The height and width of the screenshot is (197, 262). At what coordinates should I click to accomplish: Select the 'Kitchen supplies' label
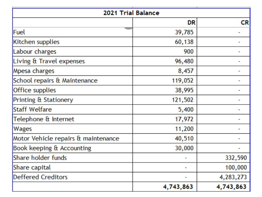coord(36,42)
